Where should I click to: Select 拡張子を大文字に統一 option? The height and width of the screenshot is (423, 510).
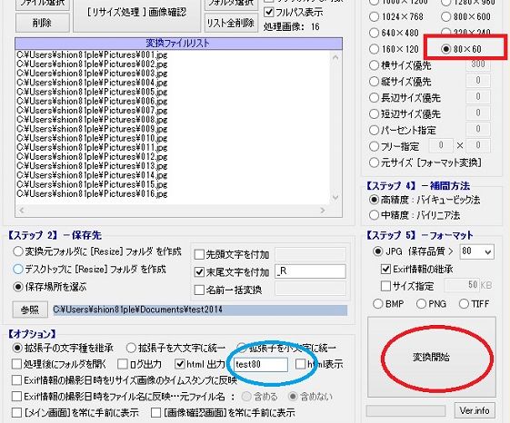click(x=131, y=348)
